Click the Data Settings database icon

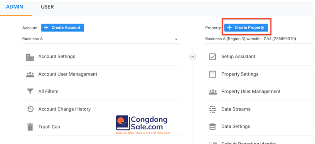213,127
